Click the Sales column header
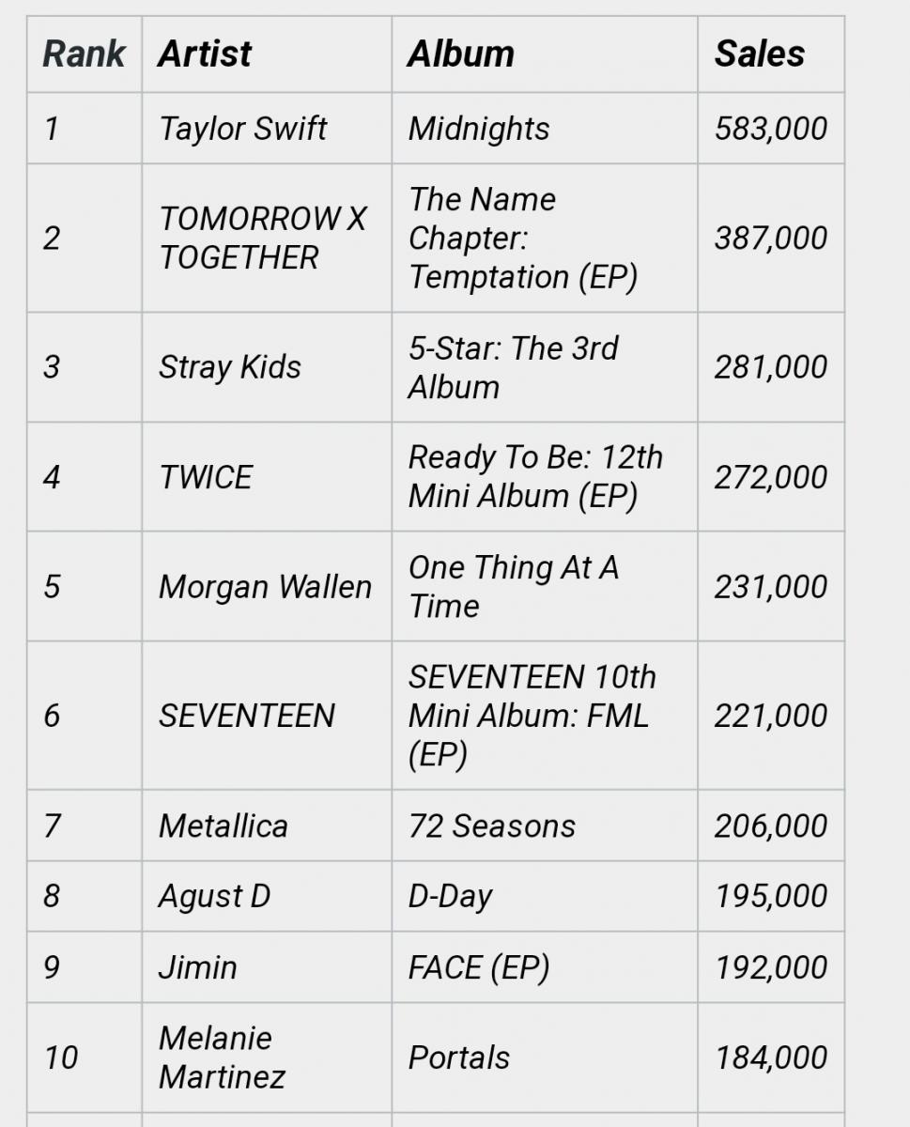Screen dimensions: 910x1127 pyautogui.click(x=771, y=54)
